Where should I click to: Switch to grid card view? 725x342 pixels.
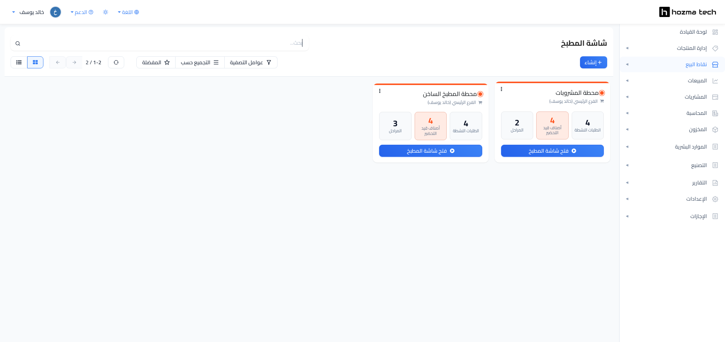(35, 62)
